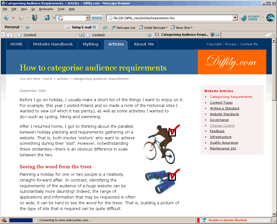Click the Forward navigation arrow
277x224 pixels.
pyautogui.click(x=21, y=18)
